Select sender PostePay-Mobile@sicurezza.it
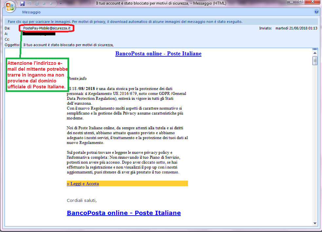This screenshot has width=322, height=232. [47, 28]
